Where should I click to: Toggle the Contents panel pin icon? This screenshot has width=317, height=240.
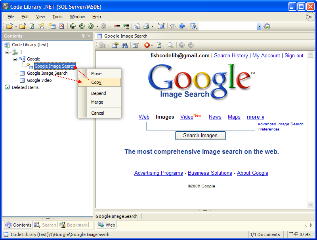click(83, 36)
